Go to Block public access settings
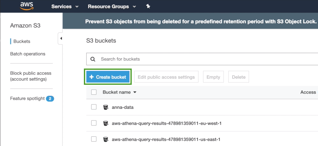 point(31,76)
